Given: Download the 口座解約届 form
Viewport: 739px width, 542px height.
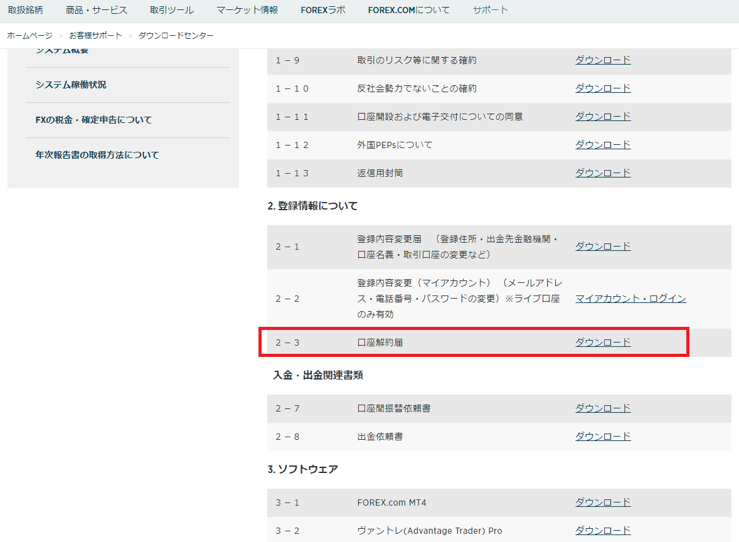Looking at the screenshot, I should pos(603,343).
